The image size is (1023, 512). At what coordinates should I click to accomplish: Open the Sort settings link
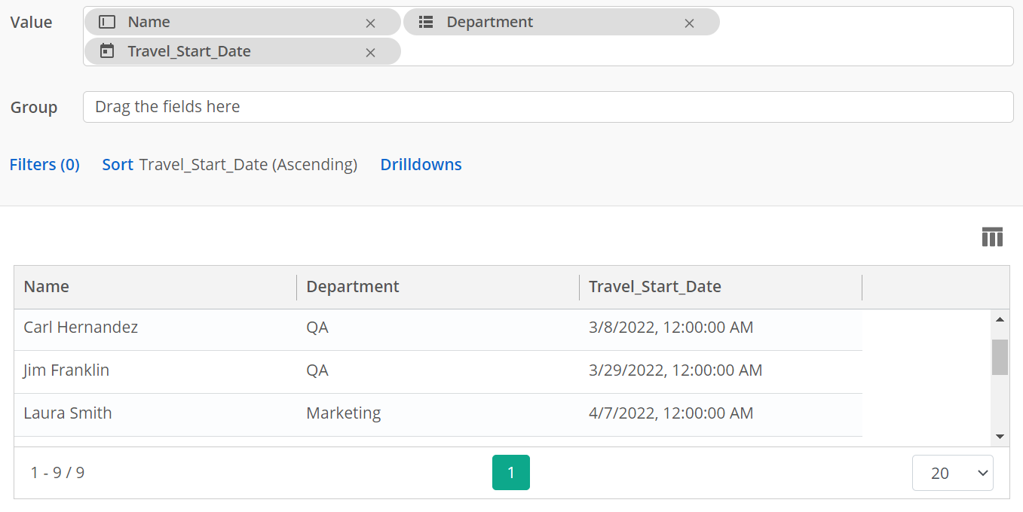[118, 165]
